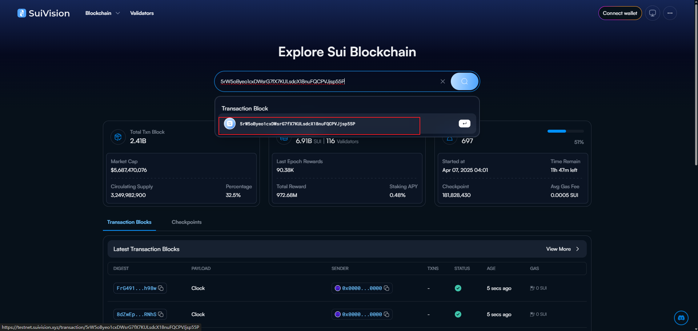Click the enter-key icon in search result

[464, 124]
